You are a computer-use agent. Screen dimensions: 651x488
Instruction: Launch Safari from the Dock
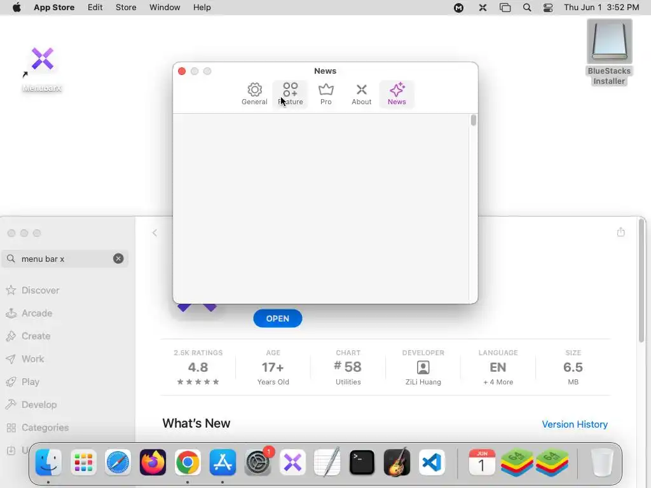point(118,463)
